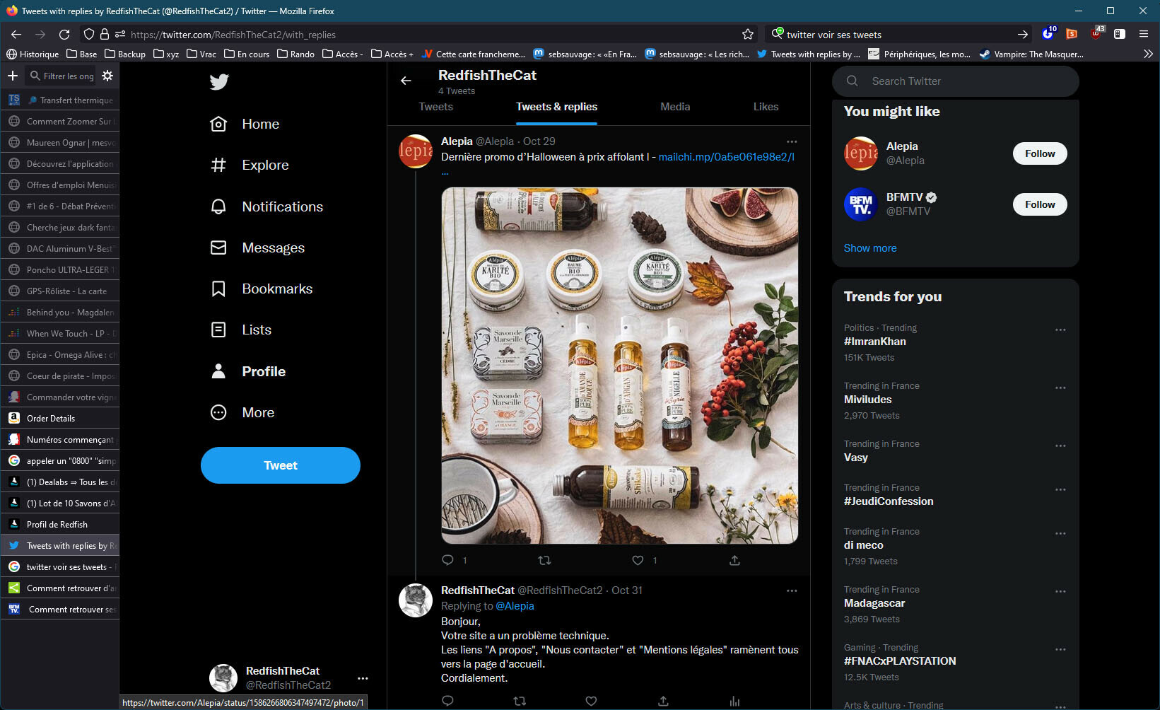Open options for the Vasy trend
The image size is (1160, 710).
click(x=1060, y=446)
